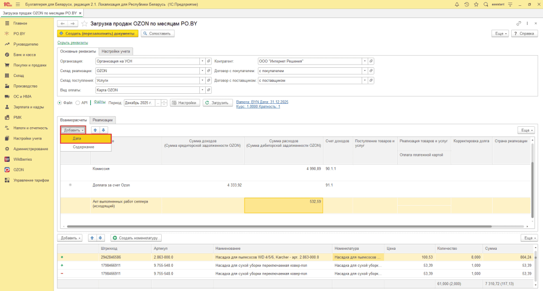The image size is (543, 291).
Task: Click the Справка help button
Action: point(524,33)
